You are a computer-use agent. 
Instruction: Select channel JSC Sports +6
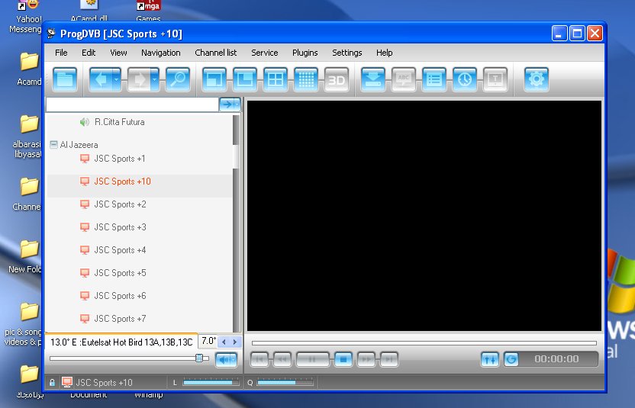point(120,296)
